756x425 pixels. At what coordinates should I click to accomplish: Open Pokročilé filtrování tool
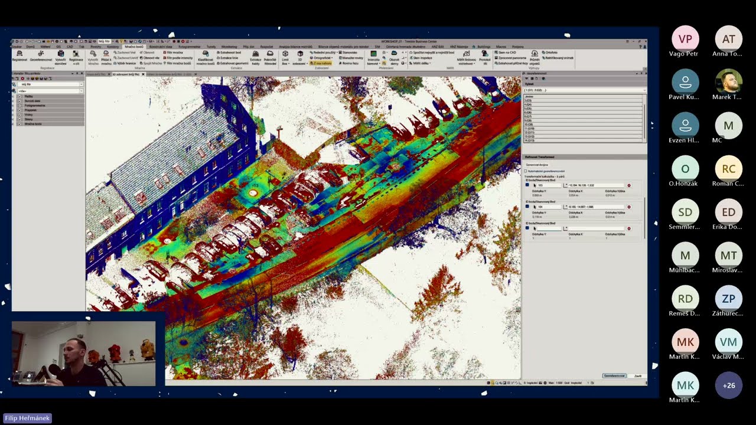pyautogui.click(x=270, y=57)
